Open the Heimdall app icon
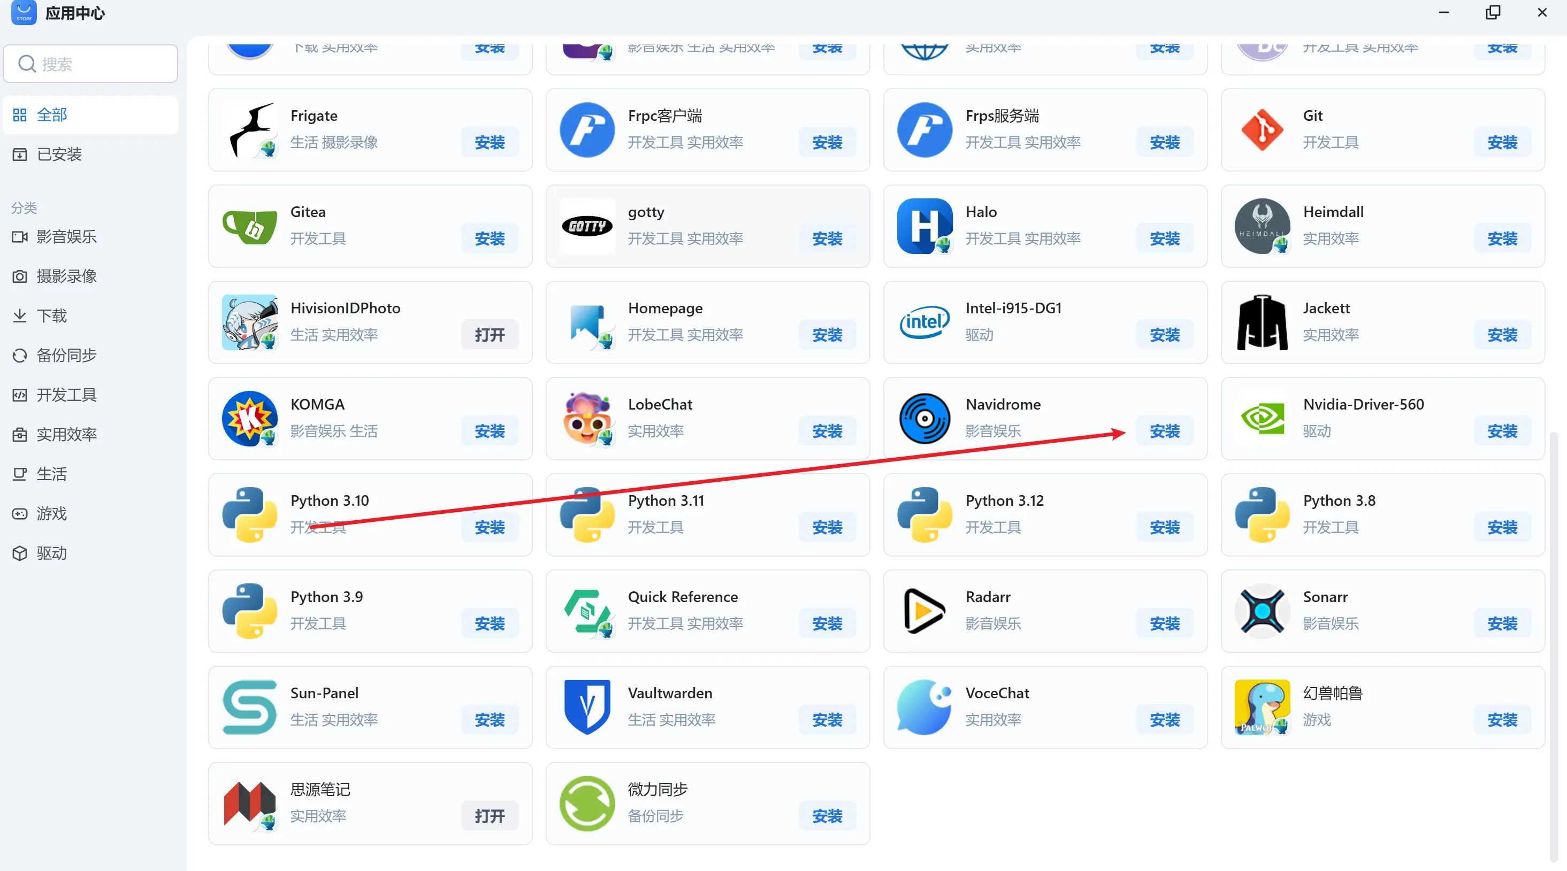The height and width of the screenshot is (871, 1567). (1262, 226)
